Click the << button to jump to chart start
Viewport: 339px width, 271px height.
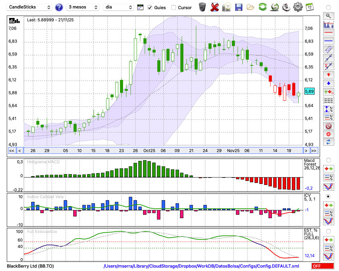coord(12,150)
